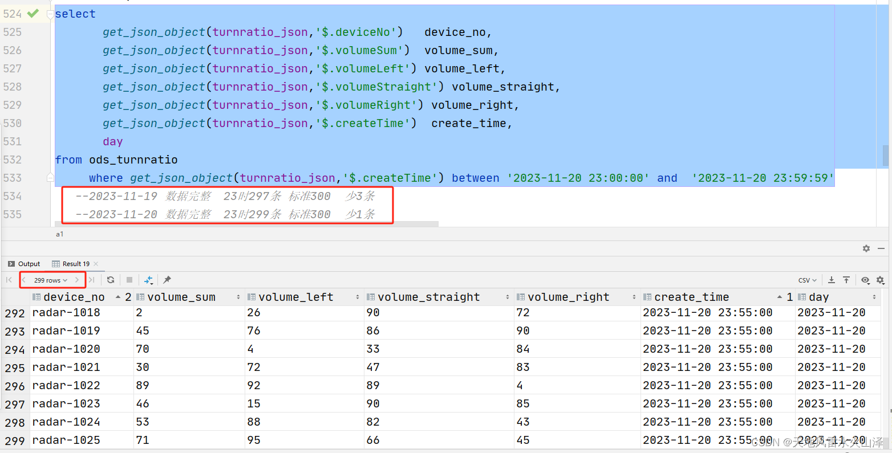Viewport: 892px width, 453px height.
Task: Select row number 299
Action: pyautogui.click(x=15, y=440)
